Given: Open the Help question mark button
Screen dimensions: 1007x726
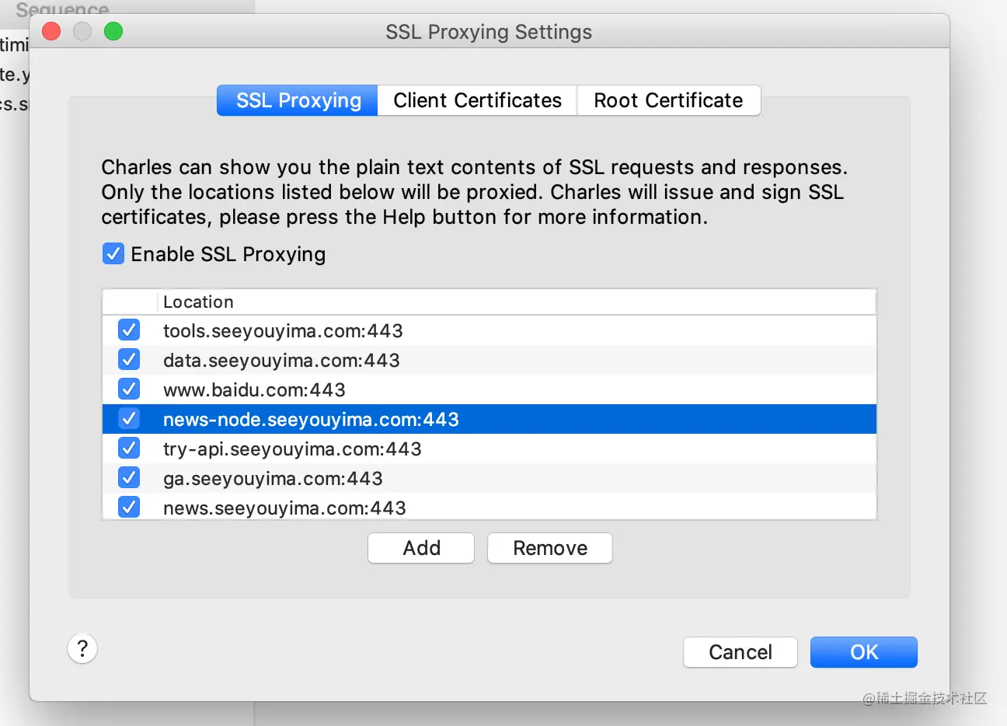Looking at the screenshot, I should point(82,648).
